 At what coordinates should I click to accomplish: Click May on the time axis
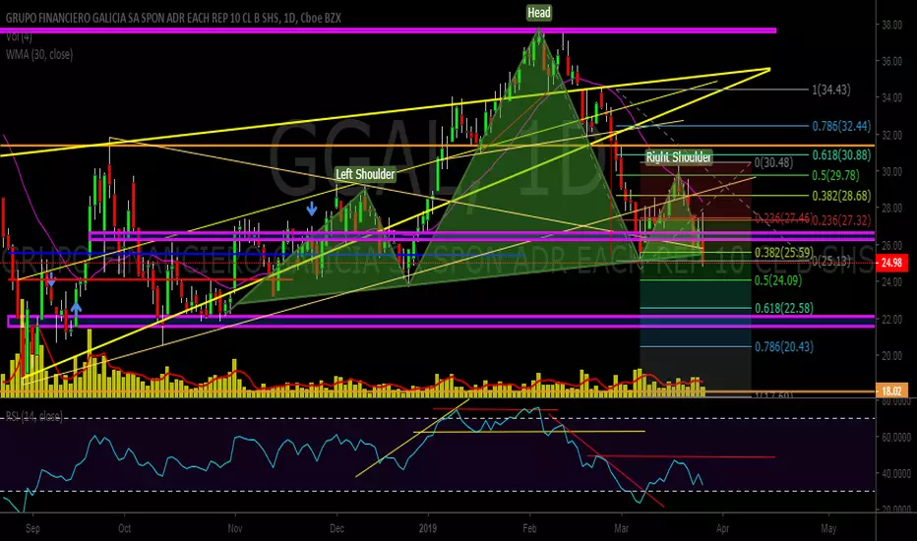[x=828, y=529]
